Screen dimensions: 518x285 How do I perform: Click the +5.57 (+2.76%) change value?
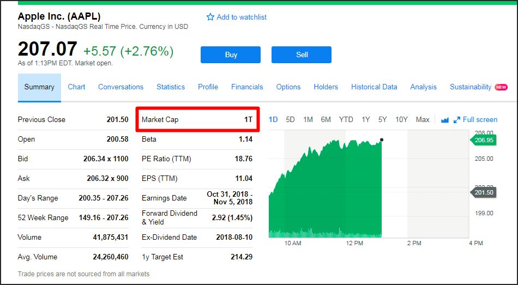129,51
